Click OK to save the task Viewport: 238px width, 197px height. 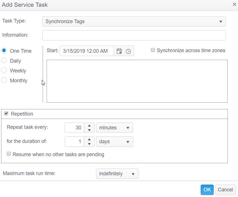(207, 190)
